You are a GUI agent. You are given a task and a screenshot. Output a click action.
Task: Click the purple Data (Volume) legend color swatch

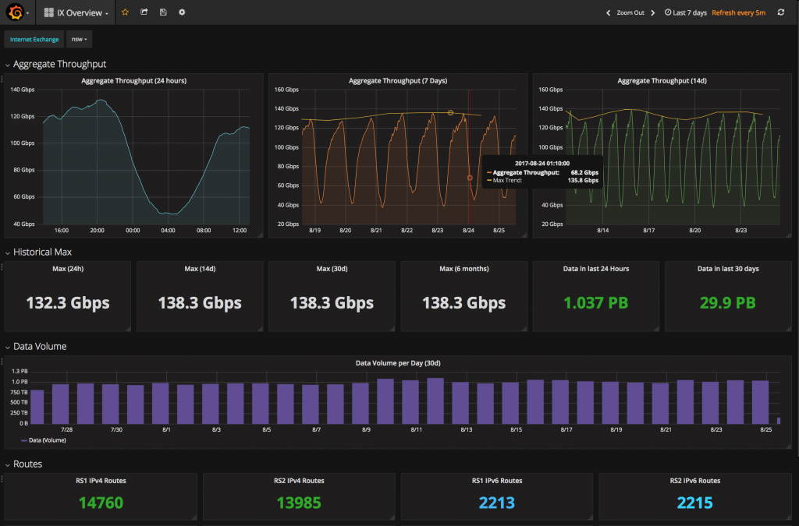pyautogui.click(x=25, y=440)
